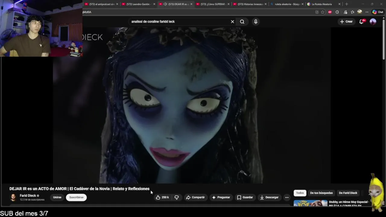Viewport: 386px width, 217px height.
Task: Click the Suscribirse button
Action: pyautogui.click(x=76, y=197)
